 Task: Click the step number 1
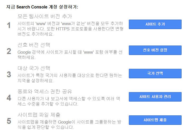(9, 25)
